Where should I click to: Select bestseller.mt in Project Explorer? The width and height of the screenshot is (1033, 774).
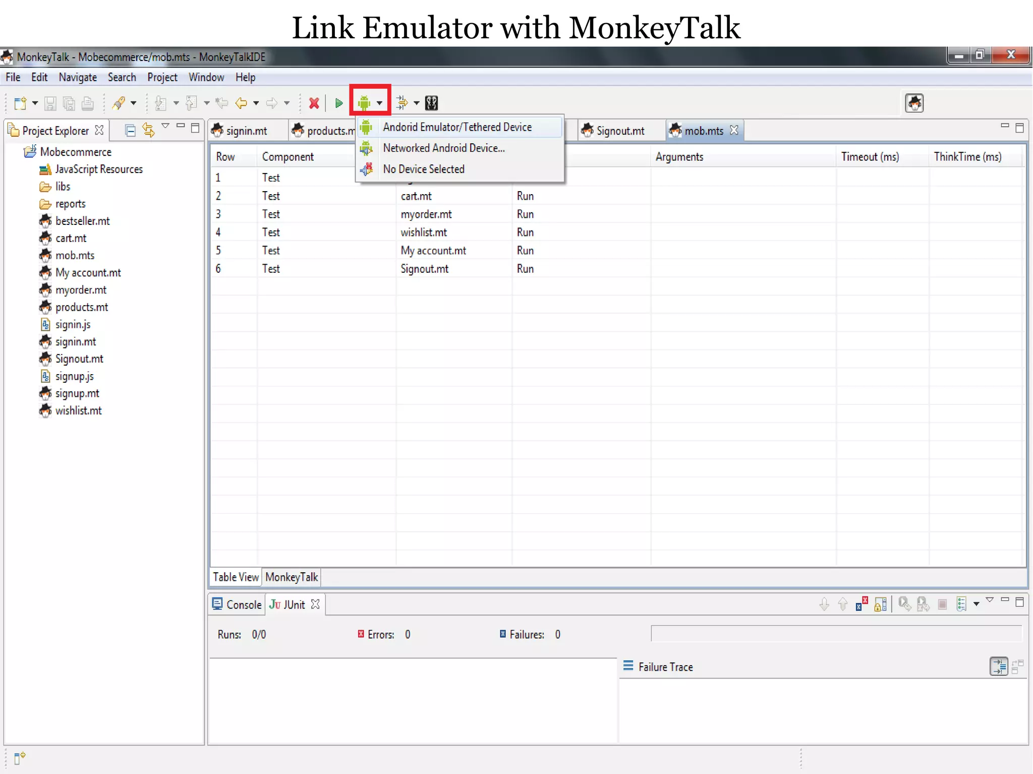(x=83, y=221)
